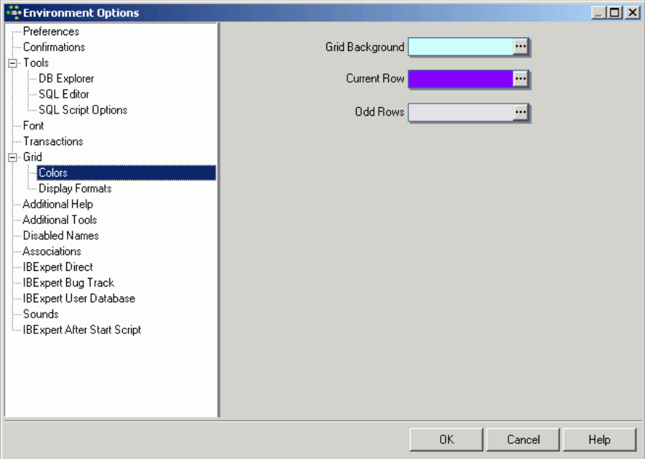The width and height of the screenshot is (645, 459).
Task: Confirm changes with the OK button
Action: (447, 440)
